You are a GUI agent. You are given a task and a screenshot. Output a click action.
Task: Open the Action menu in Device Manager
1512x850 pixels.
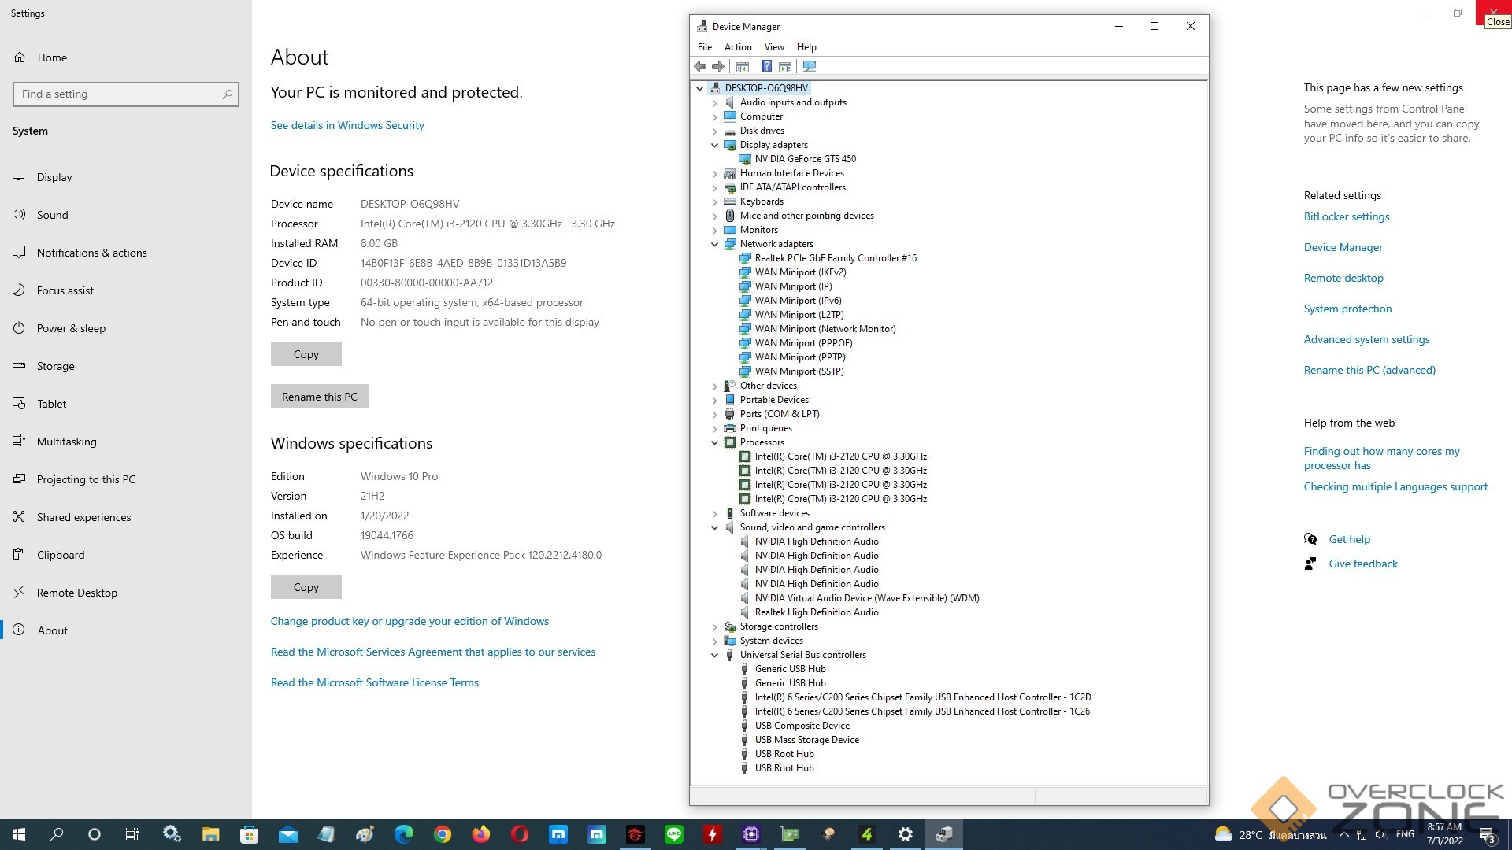point(737,47)
